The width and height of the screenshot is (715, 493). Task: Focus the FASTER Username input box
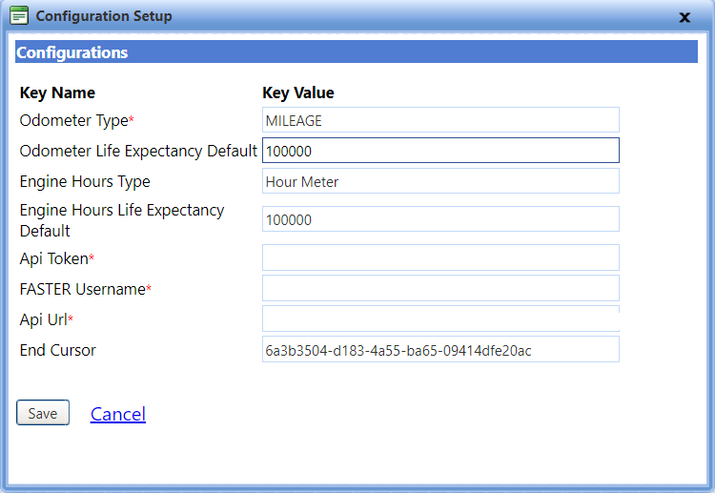(440, 288)
